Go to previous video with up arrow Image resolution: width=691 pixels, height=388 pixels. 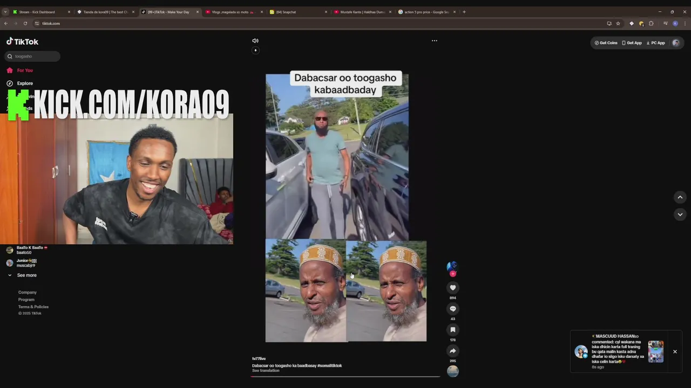pyautogui.click(x=680, y=197)
